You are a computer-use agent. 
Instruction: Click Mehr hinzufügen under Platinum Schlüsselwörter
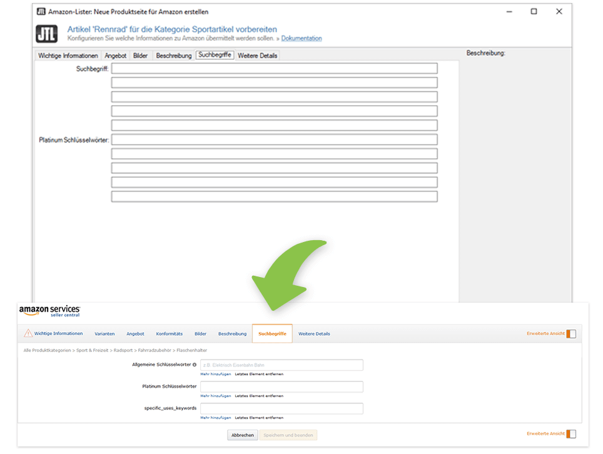pyautogui.click(x=215, y=395)
